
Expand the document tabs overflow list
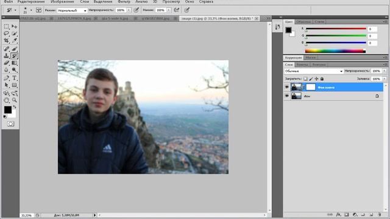tap(268, 18)
